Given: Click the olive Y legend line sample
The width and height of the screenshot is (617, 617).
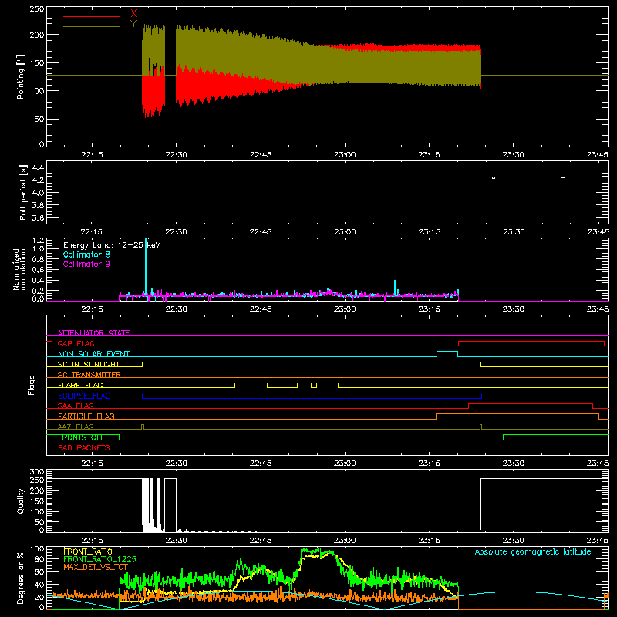Looking at the screenshot, I should tap(92, 26).
